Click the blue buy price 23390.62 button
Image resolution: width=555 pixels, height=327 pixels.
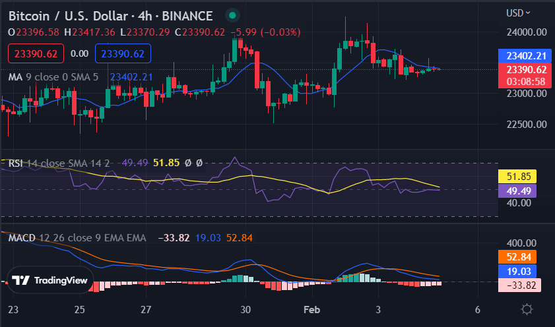pos(123,53)
